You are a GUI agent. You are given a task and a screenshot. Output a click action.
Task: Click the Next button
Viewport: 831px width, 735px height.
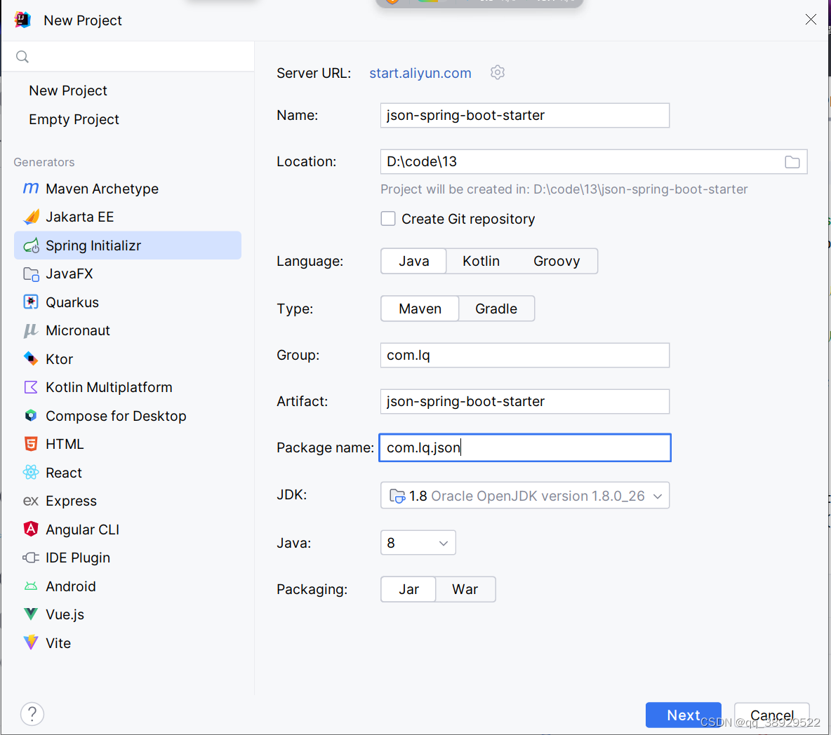point(683,715)
